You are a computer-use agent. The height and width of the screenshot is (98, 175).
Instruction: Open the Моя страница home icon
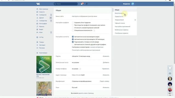(37, 9)
